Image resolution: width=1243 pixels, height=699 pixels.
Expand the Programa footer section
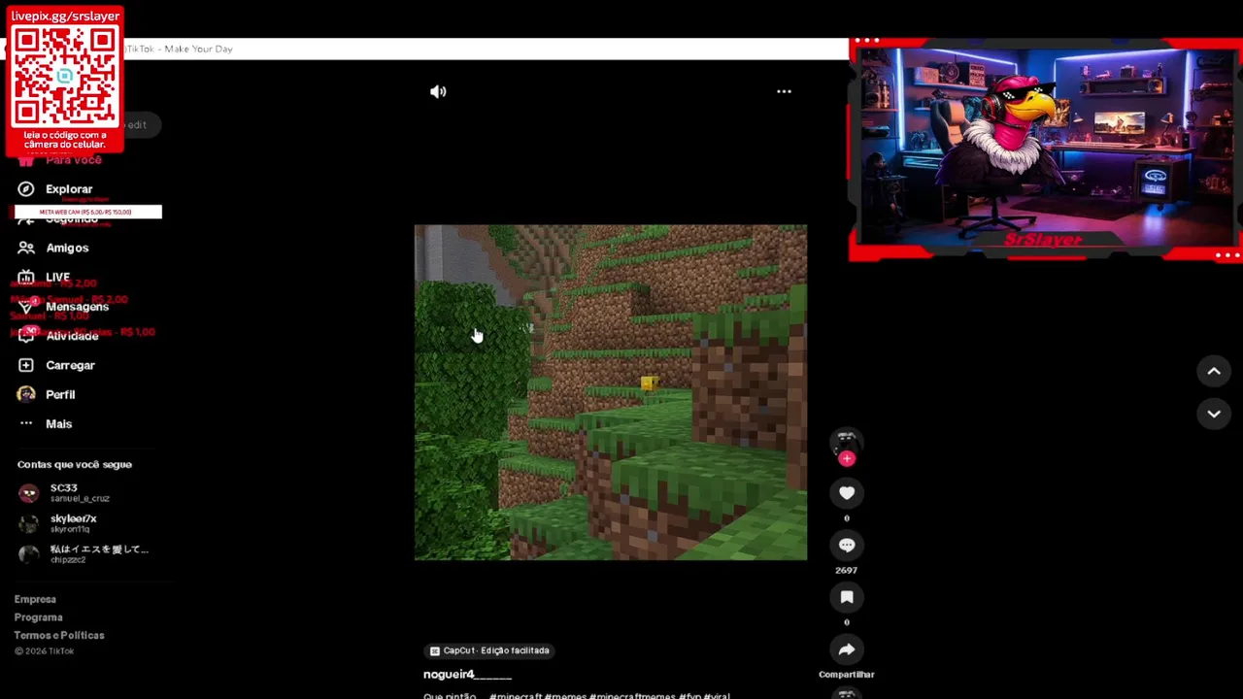pos(38,617)
